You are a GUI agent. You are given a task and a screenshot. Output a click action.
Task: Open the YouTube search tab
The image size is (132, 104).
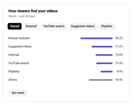(x=54, y=26)
